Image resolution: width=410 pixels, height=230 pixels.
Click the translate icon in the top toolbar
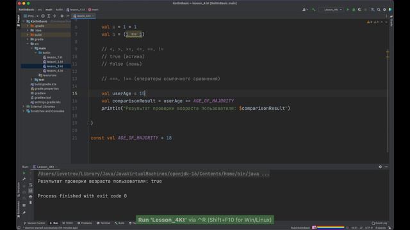372,10
